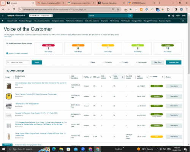Open the Chrome three-dot menu
Screen dimensions: 190x152
[187, 9]
